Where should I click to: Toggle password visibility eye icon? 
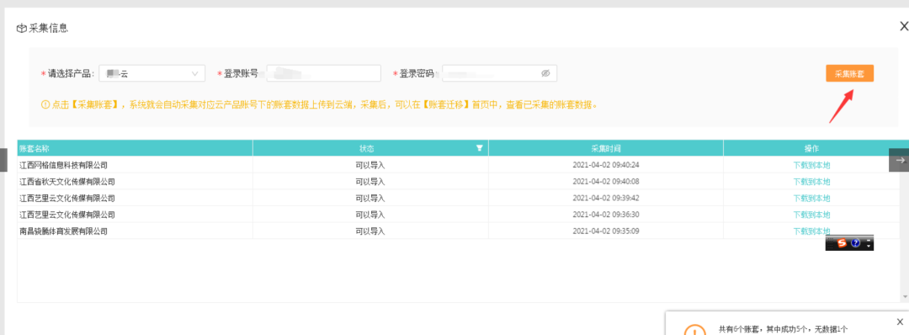[545, 73]
